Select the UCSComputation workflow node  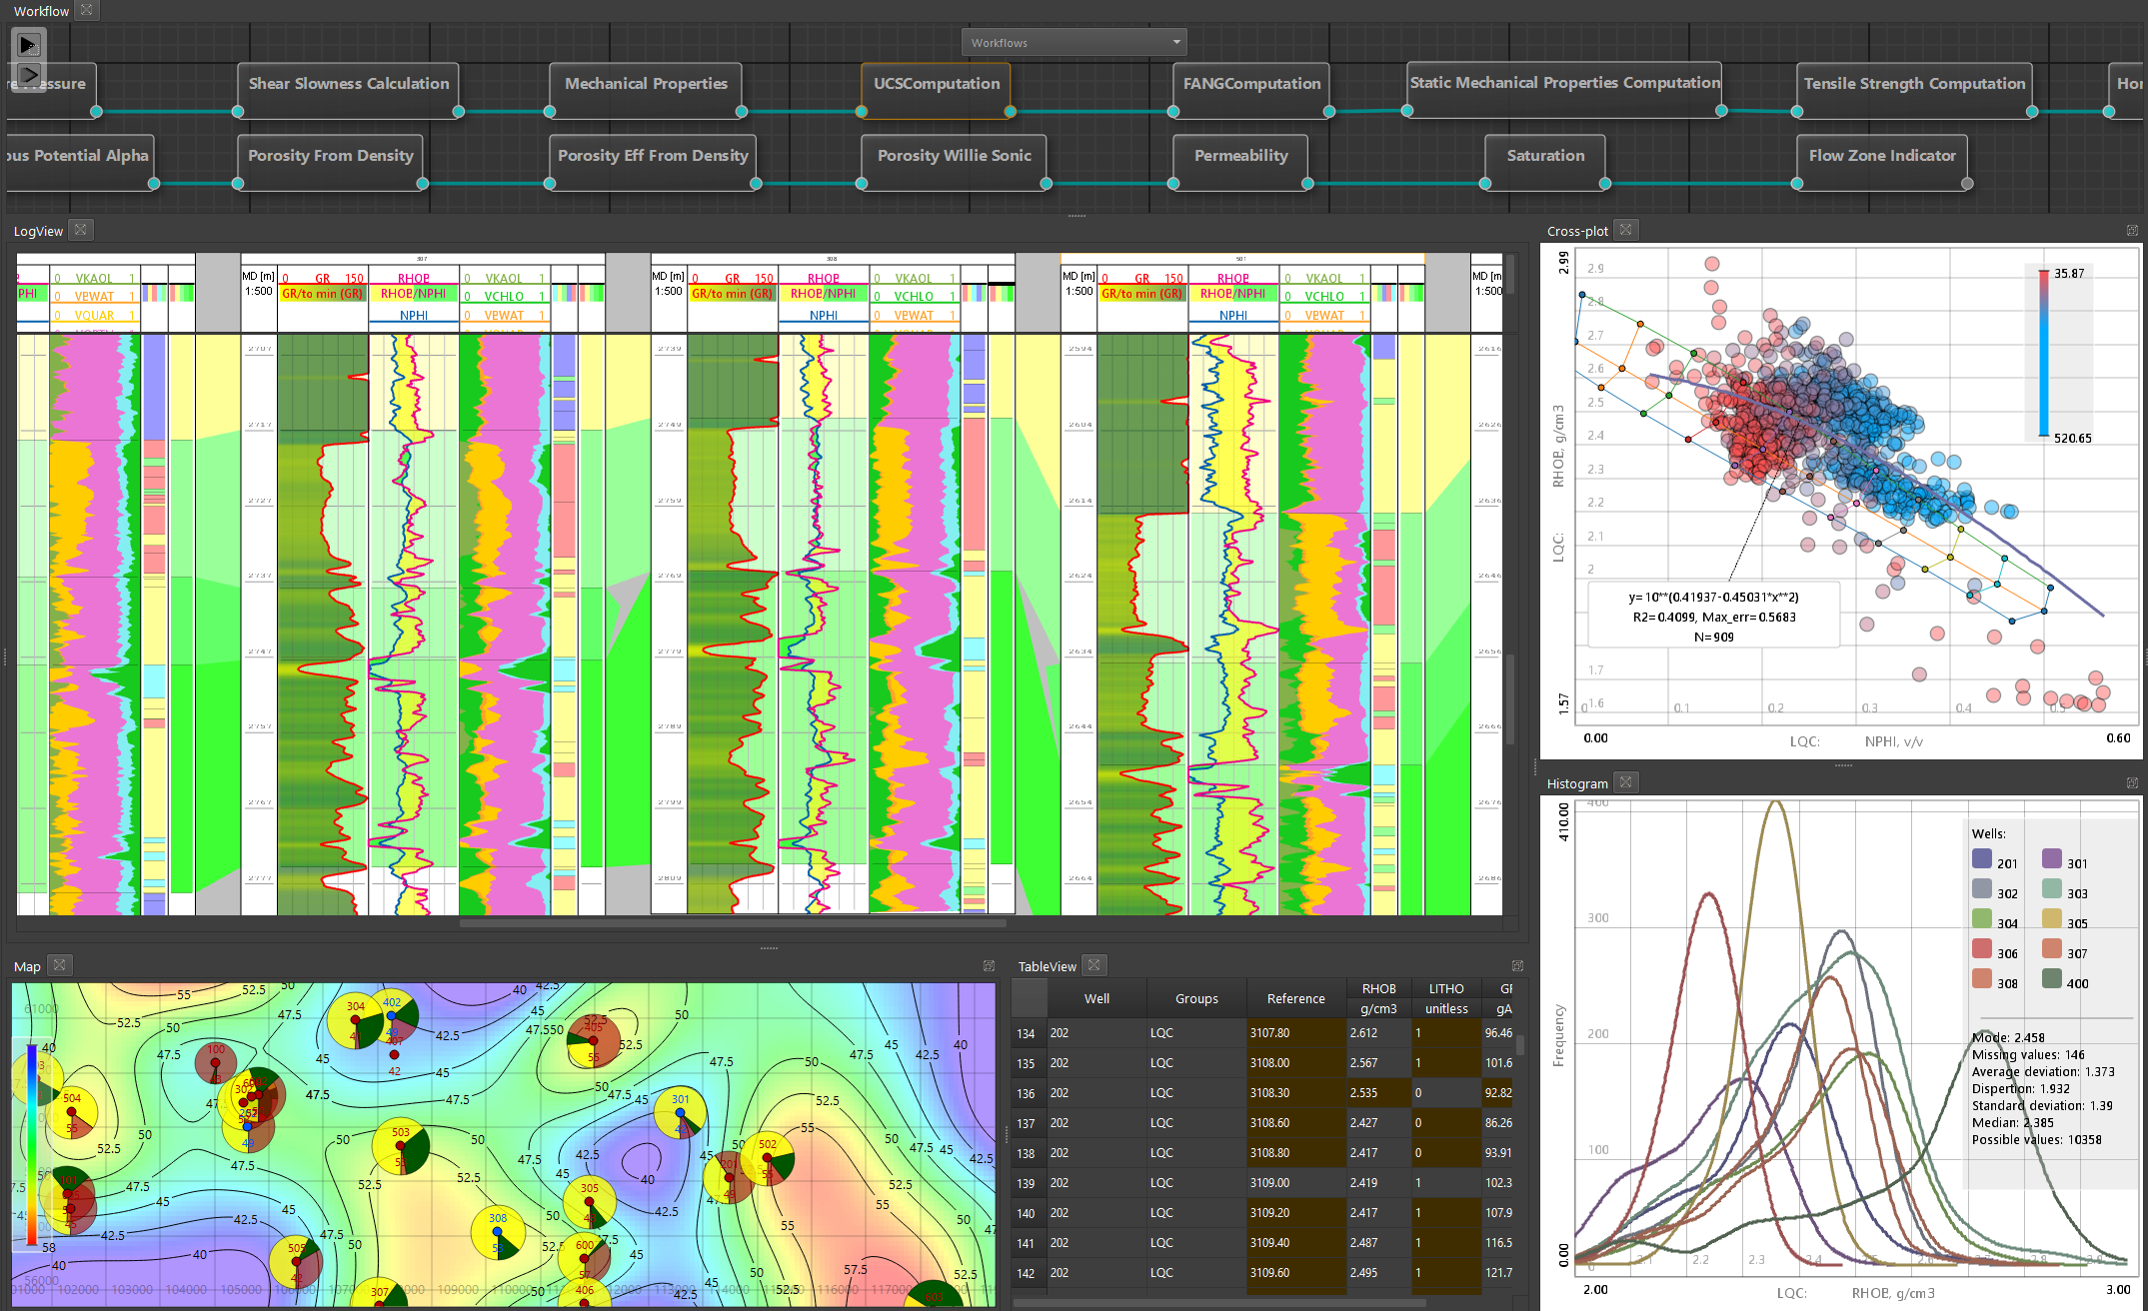tap(936, 84)
